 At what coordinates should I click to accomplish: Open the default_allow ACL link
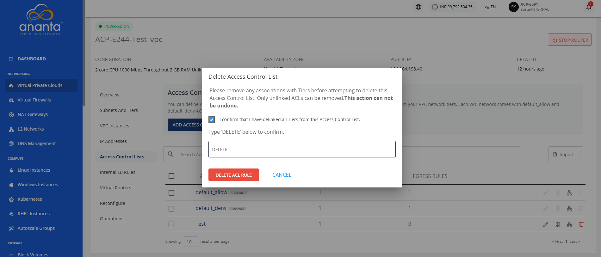pyautogui.click(x=211, y=192)
